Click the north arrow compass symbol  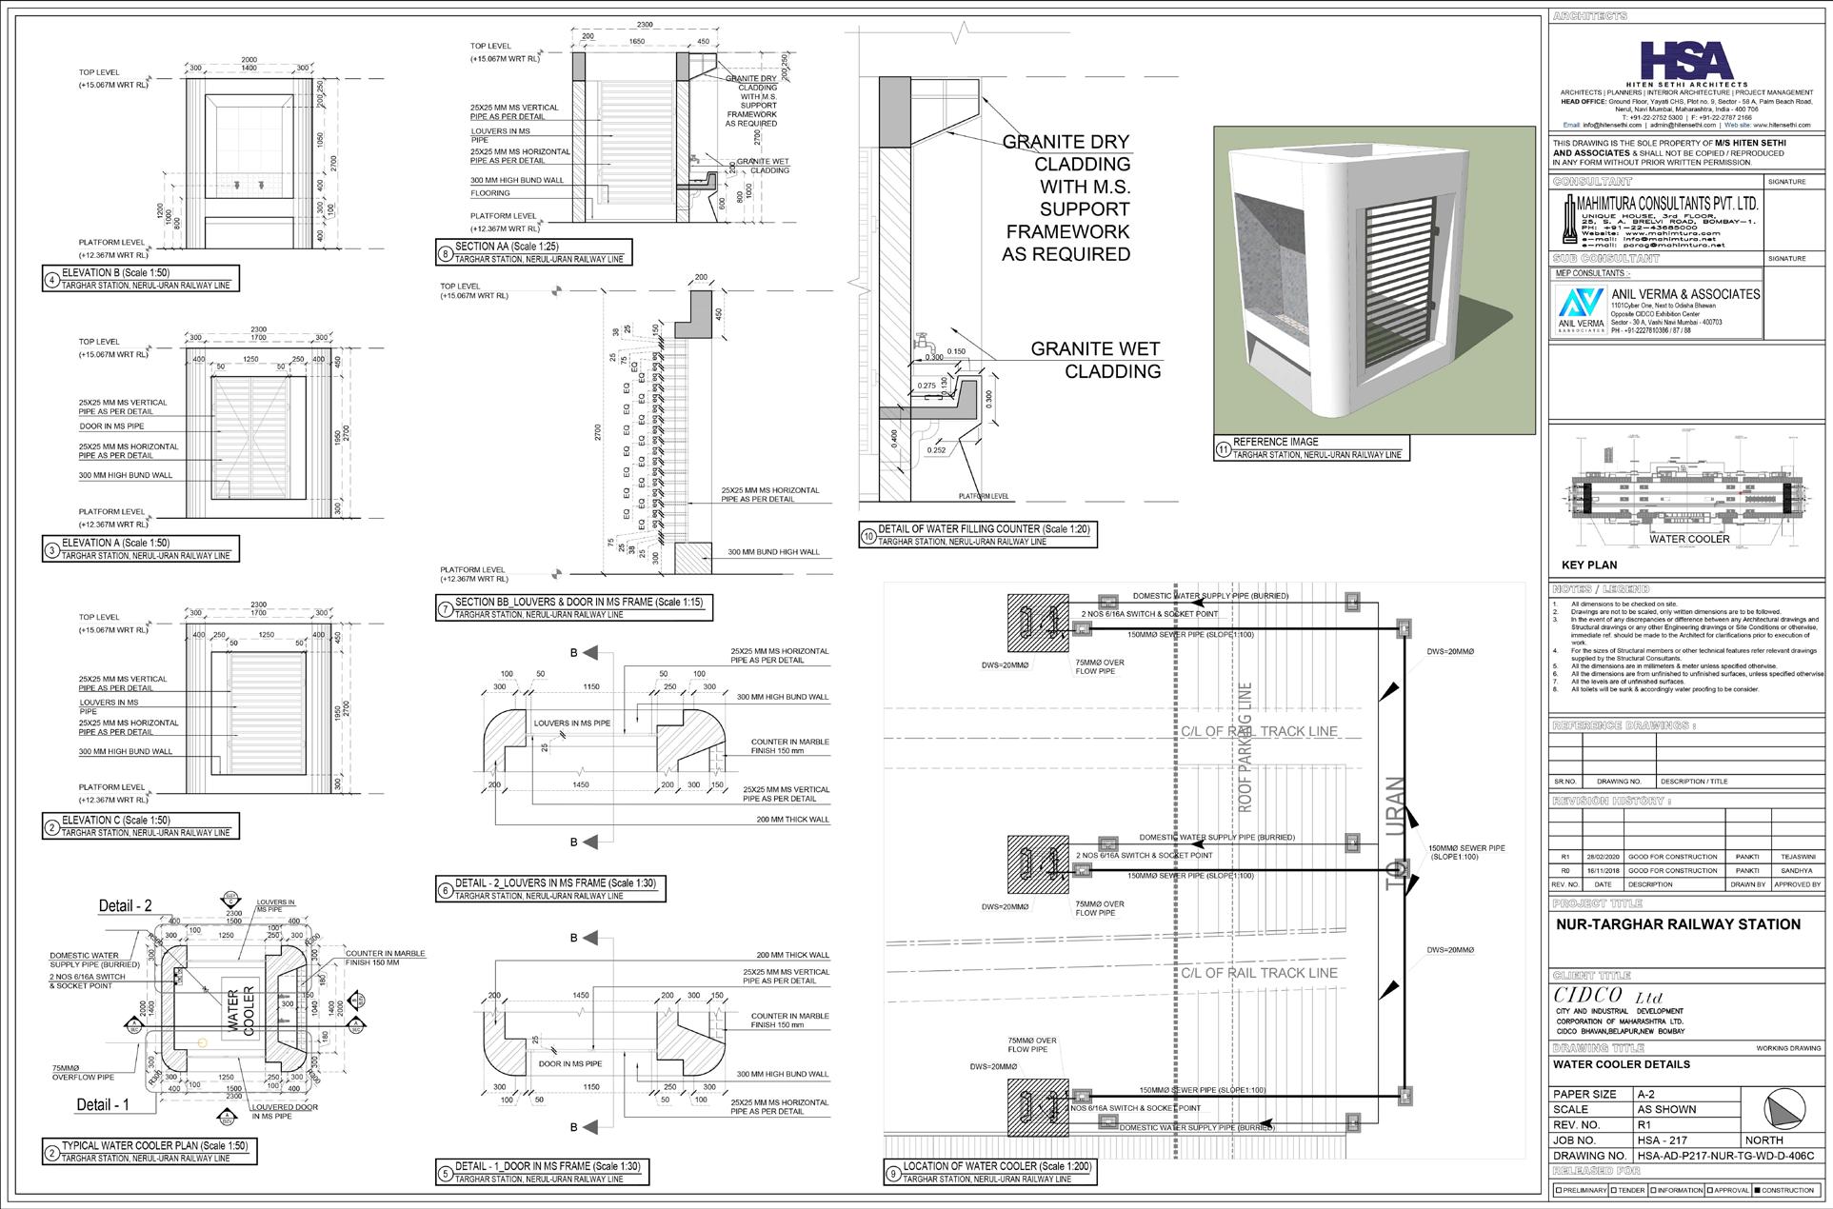click(1786, 1109)
